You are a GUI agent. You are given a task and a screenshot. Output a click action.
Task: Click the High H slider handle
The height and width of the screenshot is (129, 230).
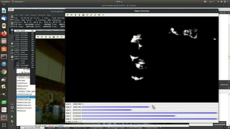149,107
